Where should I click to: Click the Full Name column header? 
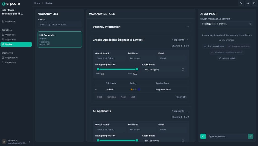(x=111, y=83)
